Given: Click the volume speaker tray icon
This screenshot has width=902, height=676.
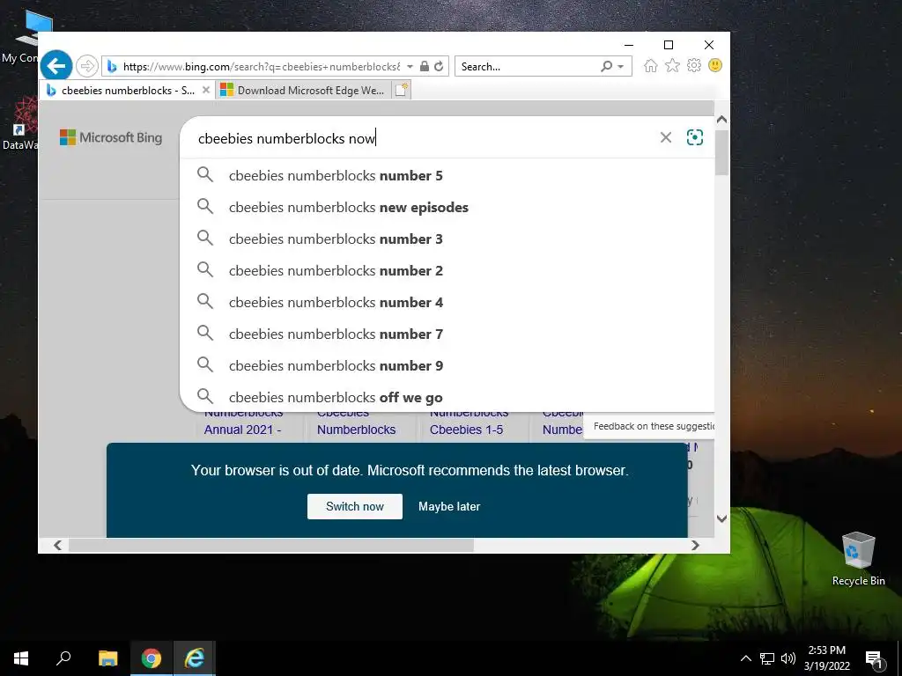Looking at the screenshot, I should 788,658.
